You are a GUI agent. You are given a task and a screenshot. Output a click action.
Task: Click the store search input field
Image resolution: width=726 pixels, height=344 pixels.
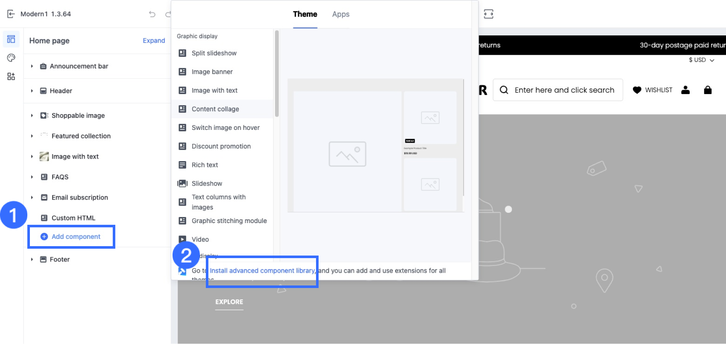point(558,90)
